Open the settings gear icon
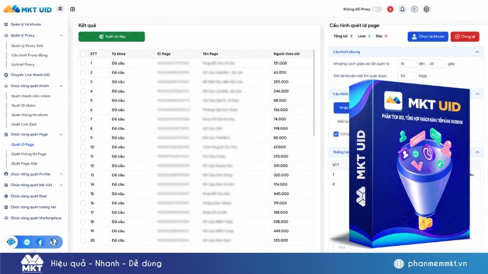The height and width of the screenshot is (274, 488). click(x=426, y=9)
